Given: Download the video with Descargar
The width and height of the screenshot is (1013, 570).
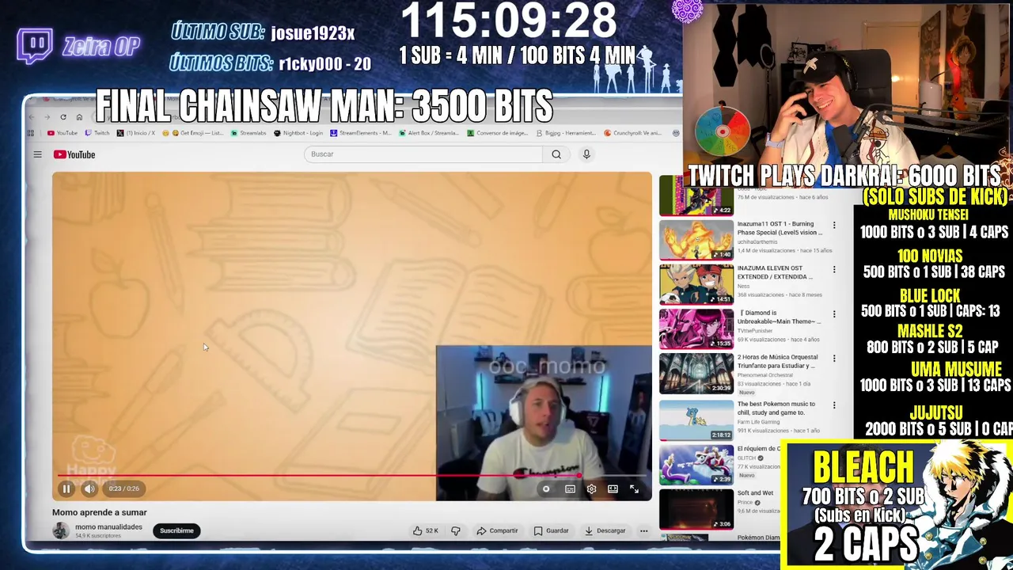Looking at the screenshot, I should (x=605, y=530).
